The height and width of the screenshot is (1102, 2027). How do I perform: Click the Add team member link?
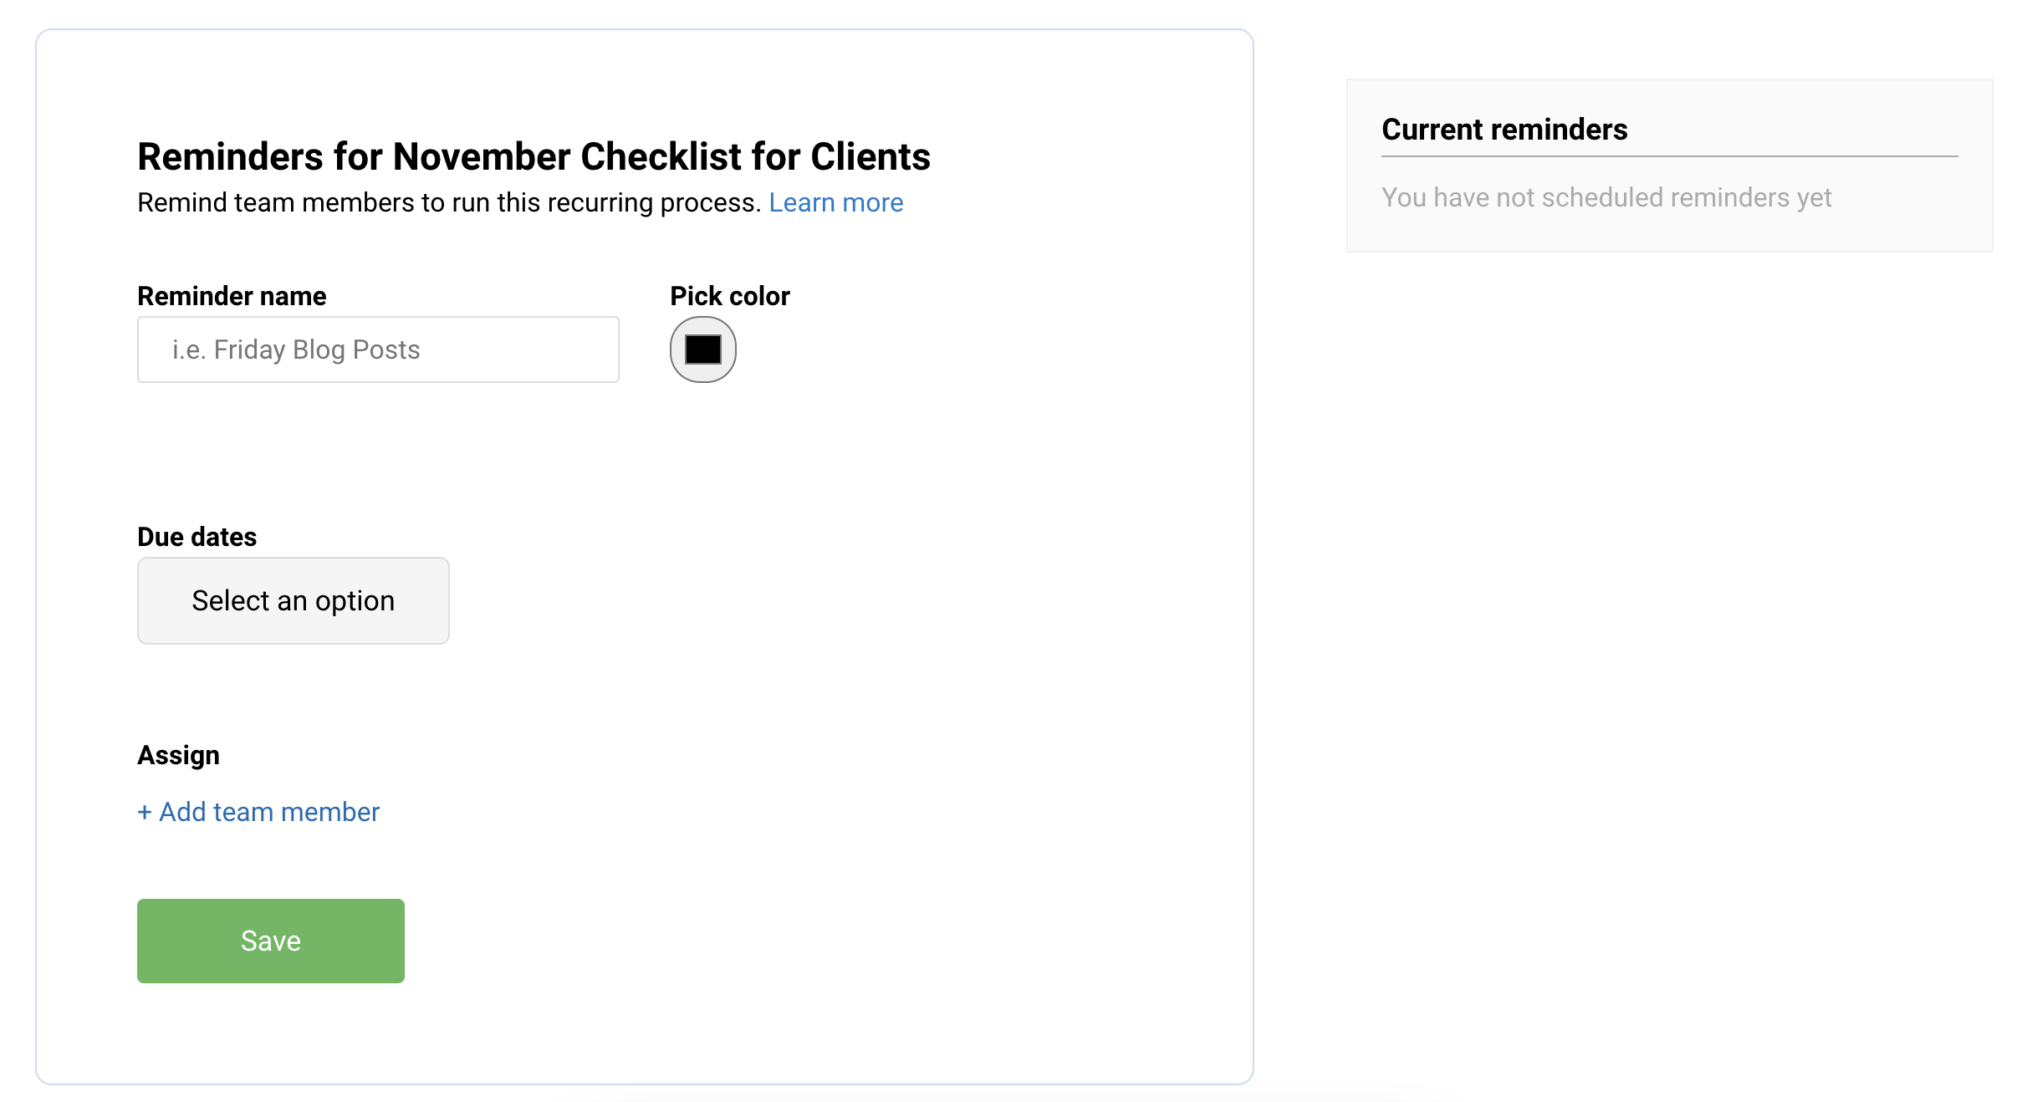pos(269,812)
